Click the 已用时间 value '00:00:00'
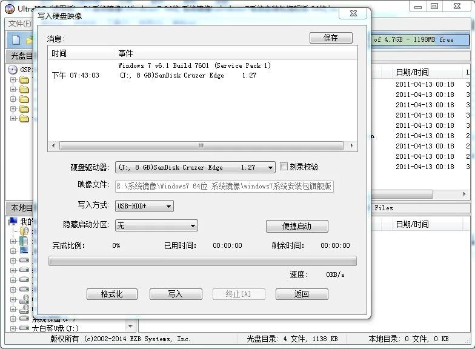The width and height of the screenshot is (475, 349). pos(227,245)
